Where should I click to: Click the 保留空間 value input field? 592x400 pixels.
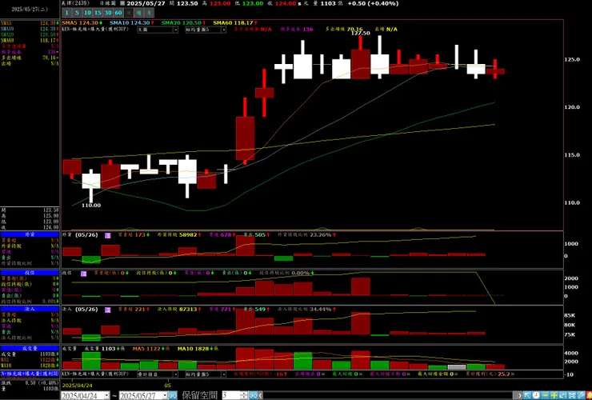click(x=231, y=396)
